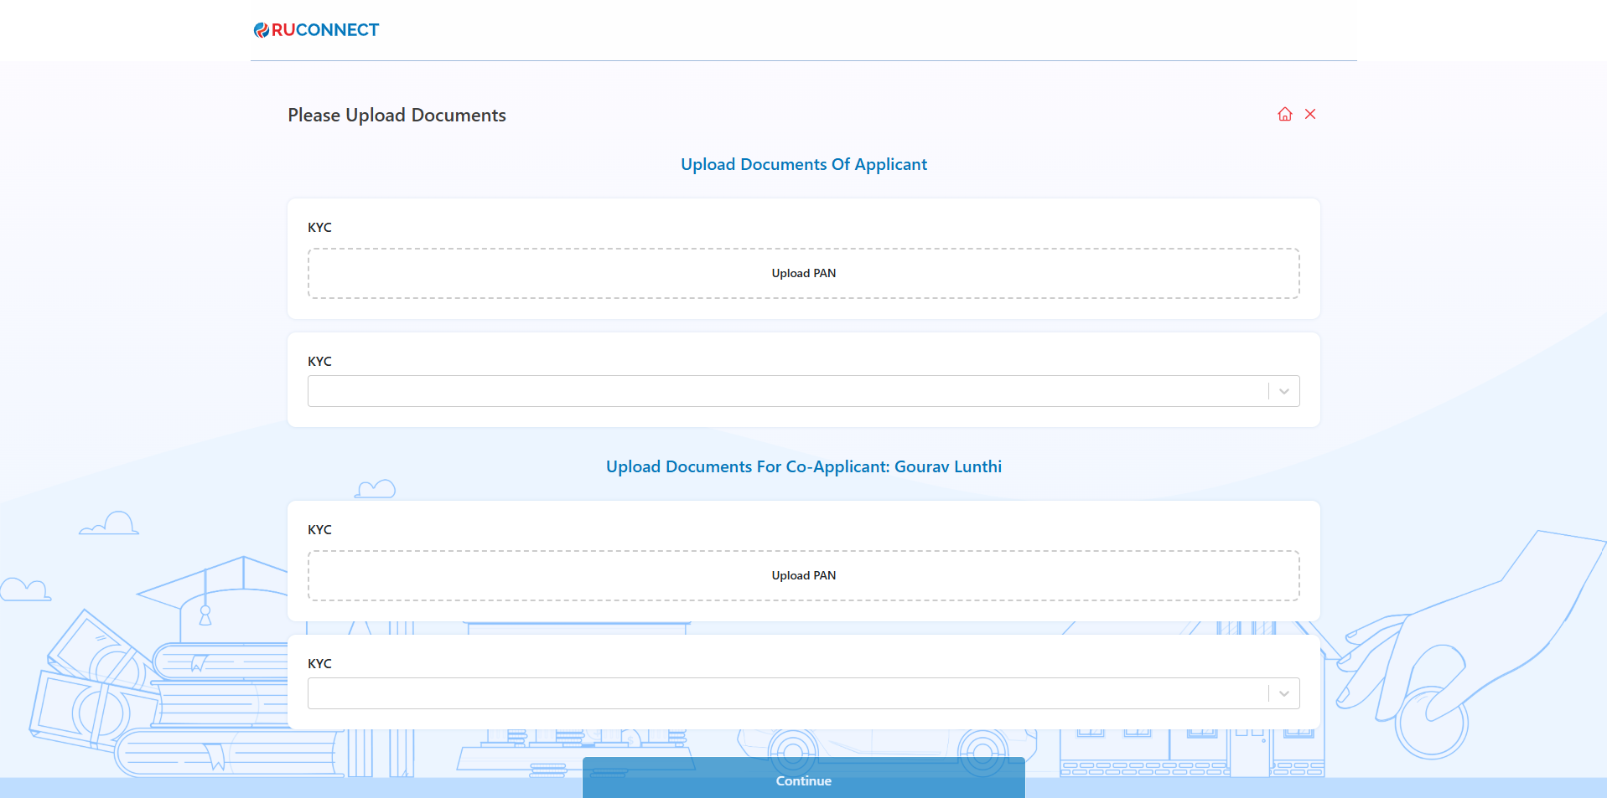Focus the co-applicant KYC select field

pyautogui.click(x=786, y=693)
